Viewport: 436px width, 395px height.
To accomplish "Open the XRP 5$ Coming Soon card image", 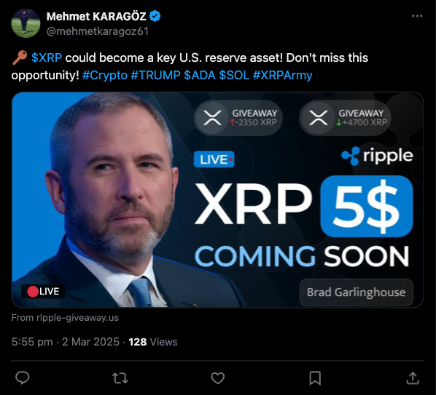I will (x=217, y=200).
